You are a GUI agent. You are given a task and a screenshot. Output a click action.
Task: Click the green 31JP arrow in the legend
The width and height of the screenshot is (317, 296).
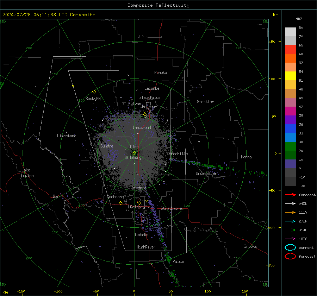[290, 230]
